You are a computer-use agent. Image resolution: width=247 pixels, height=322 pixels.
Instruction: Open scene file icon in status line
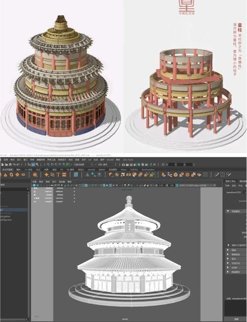pyautogui.click(x=6, y=165)
